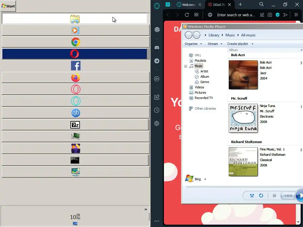Click Library in the Media Player breadcrumb

214,35
